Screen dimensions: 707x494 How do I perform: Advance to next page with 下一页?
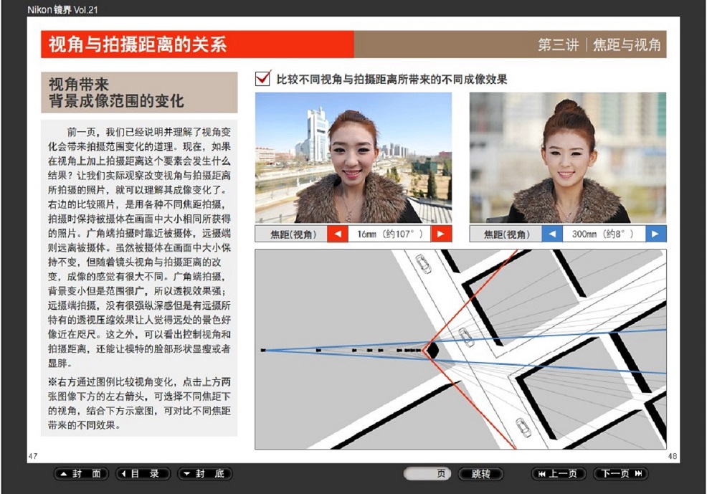pyautogui.click(x=621, y=474)
